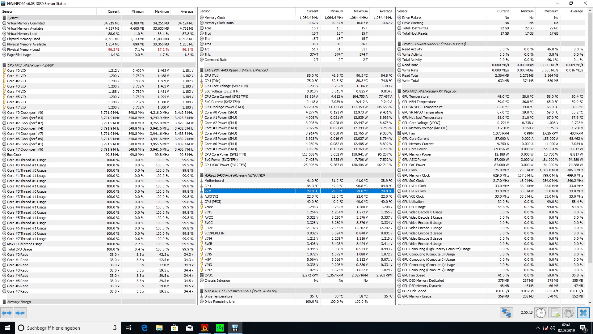Click the clock reset timer icon

point(541,313)
